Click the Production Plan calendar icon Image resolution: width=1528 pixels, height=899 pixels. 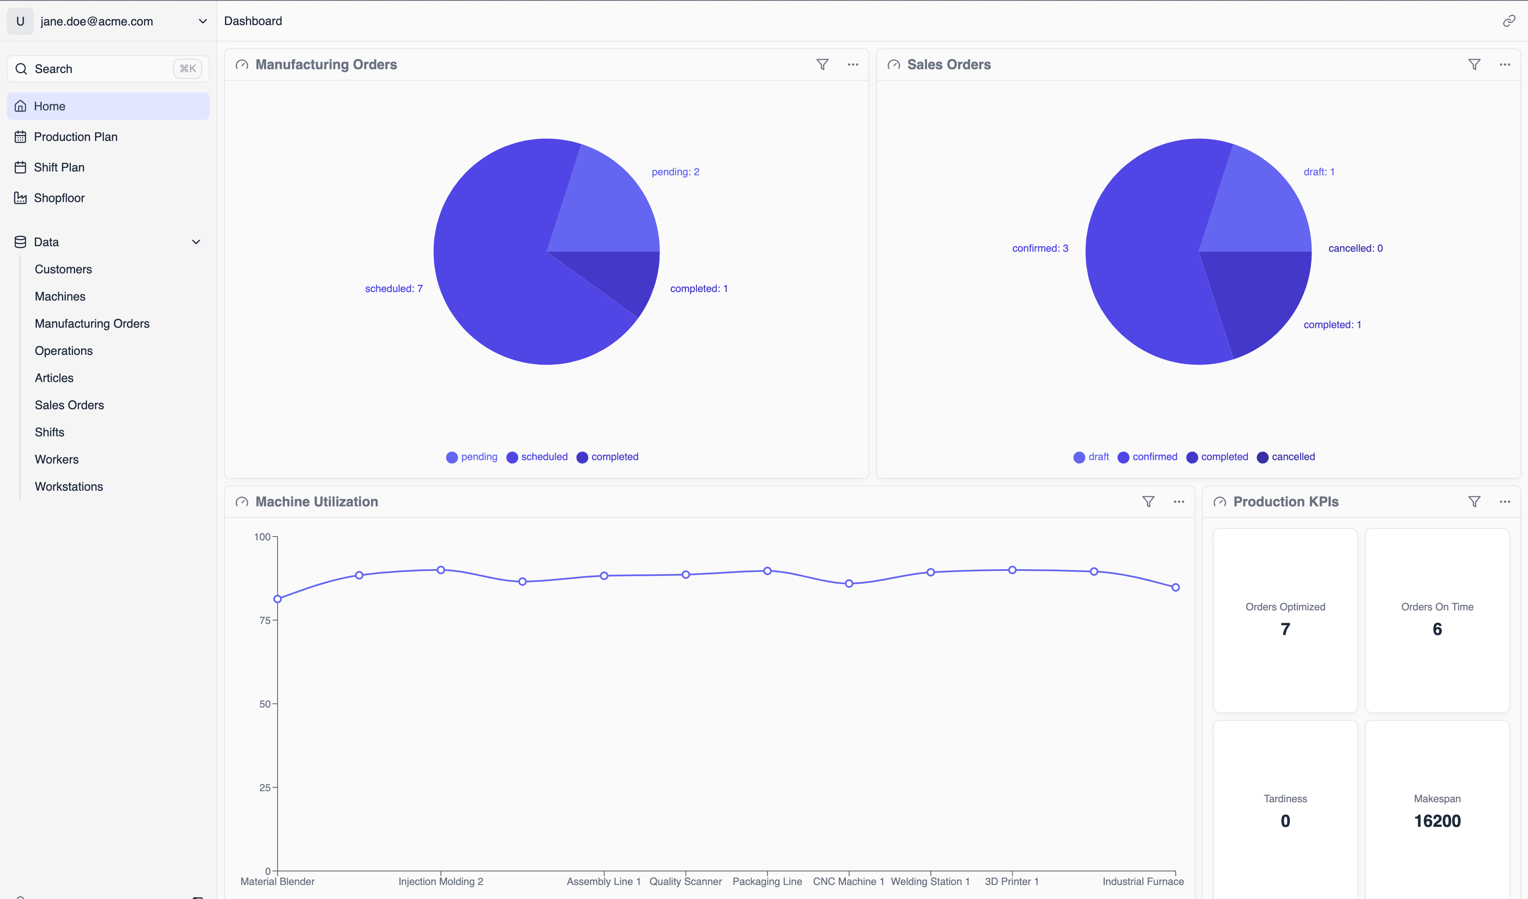pos(21,137)
